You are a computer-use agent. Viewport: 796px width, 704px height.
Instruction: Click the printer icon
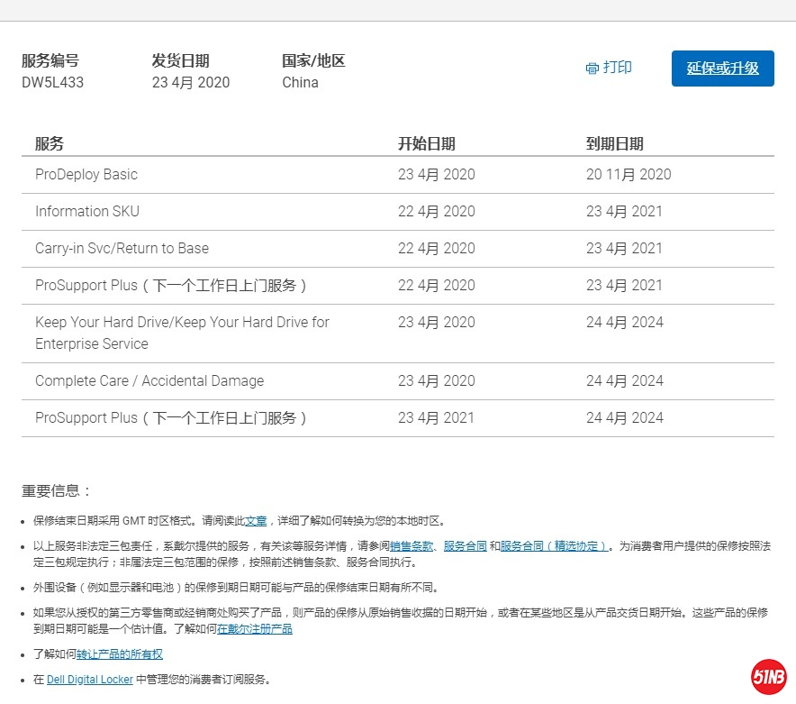click(592, 69)
